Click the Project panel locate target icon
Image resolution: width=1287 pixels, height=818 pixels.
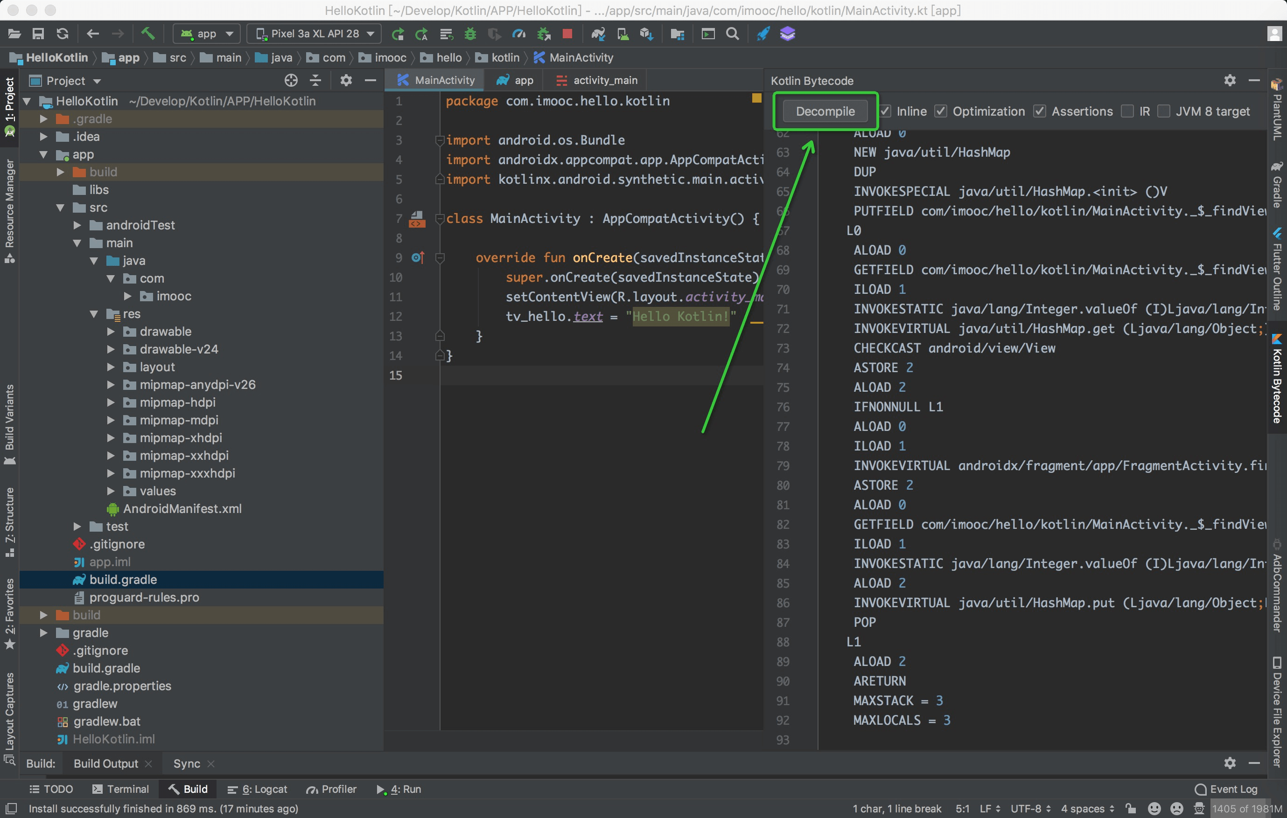pos(291,81)
